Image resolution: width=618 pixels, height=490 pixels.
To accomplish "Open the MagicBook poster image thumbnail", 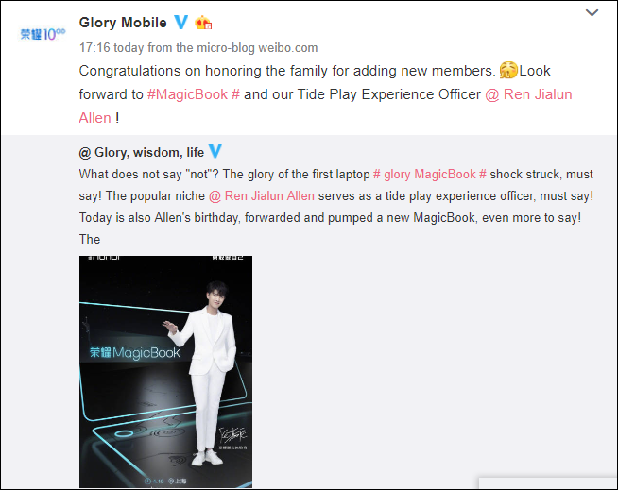I will 166,371.
